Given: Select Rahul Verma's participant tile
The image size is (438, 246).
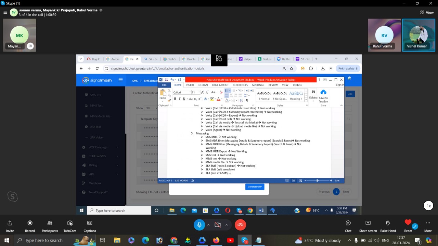Looking at the screenshot, I should click(384, 35).
